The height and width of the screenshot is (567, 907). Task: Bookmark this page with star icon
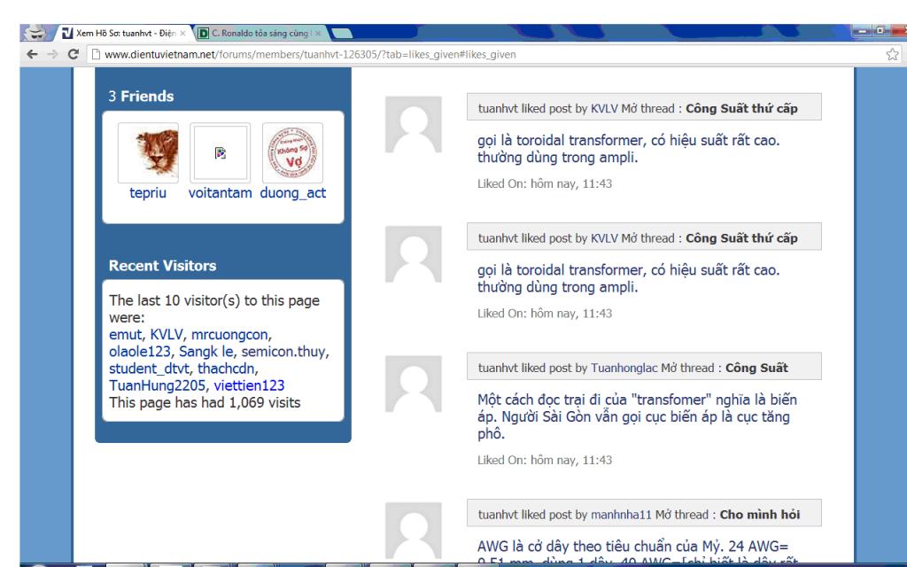click(x=893, y=54)
